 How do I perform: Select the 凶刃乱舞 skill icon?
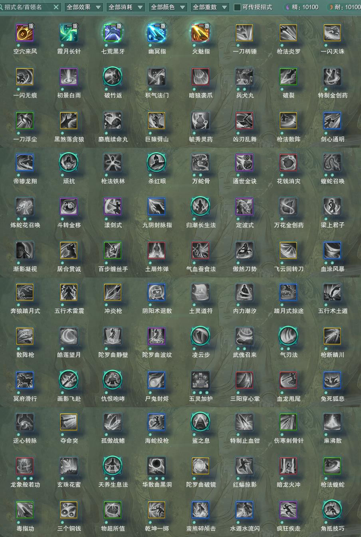(244, 120)
